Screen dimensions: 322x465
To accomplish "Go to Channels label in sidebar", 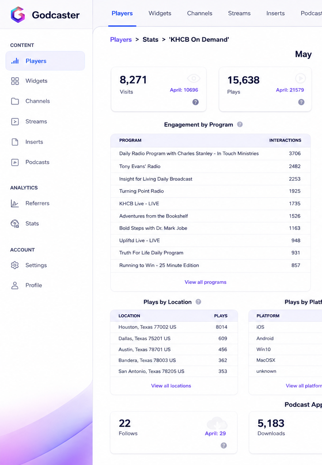I will pyautogui.click(x=38, y=101).
